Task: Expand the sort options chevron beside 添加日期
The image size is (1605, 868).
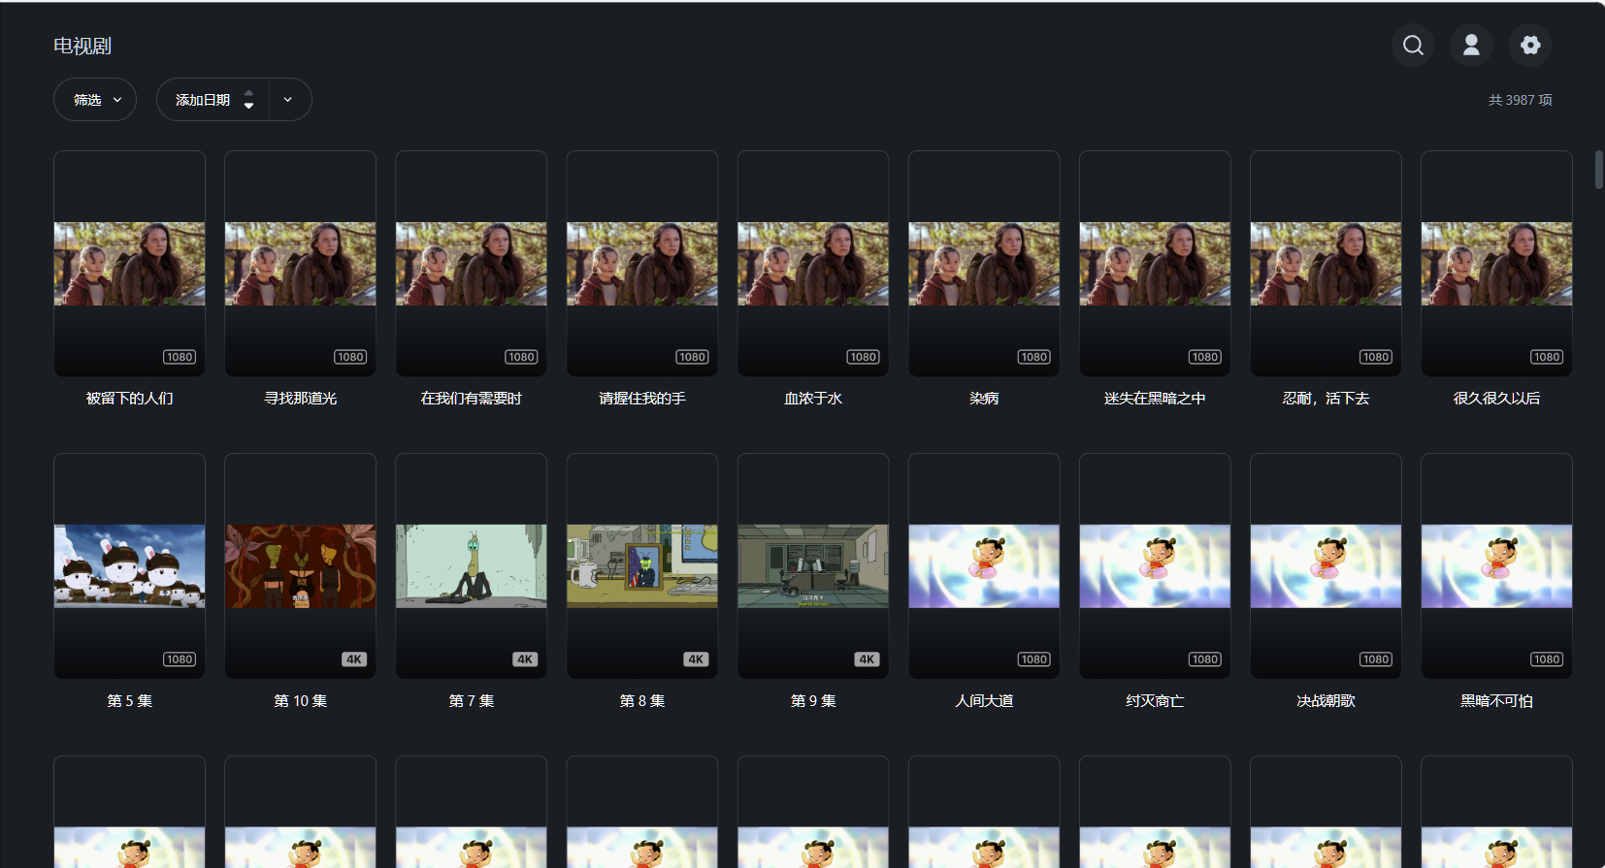Action: pos(288,100)
